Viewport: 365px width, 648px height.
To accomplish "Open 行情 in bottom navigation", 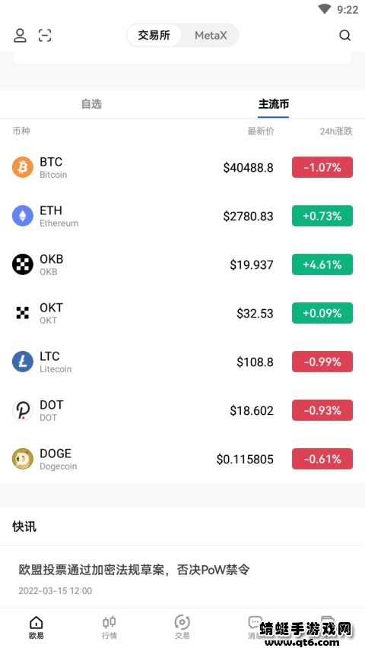I will pos(109,627).
